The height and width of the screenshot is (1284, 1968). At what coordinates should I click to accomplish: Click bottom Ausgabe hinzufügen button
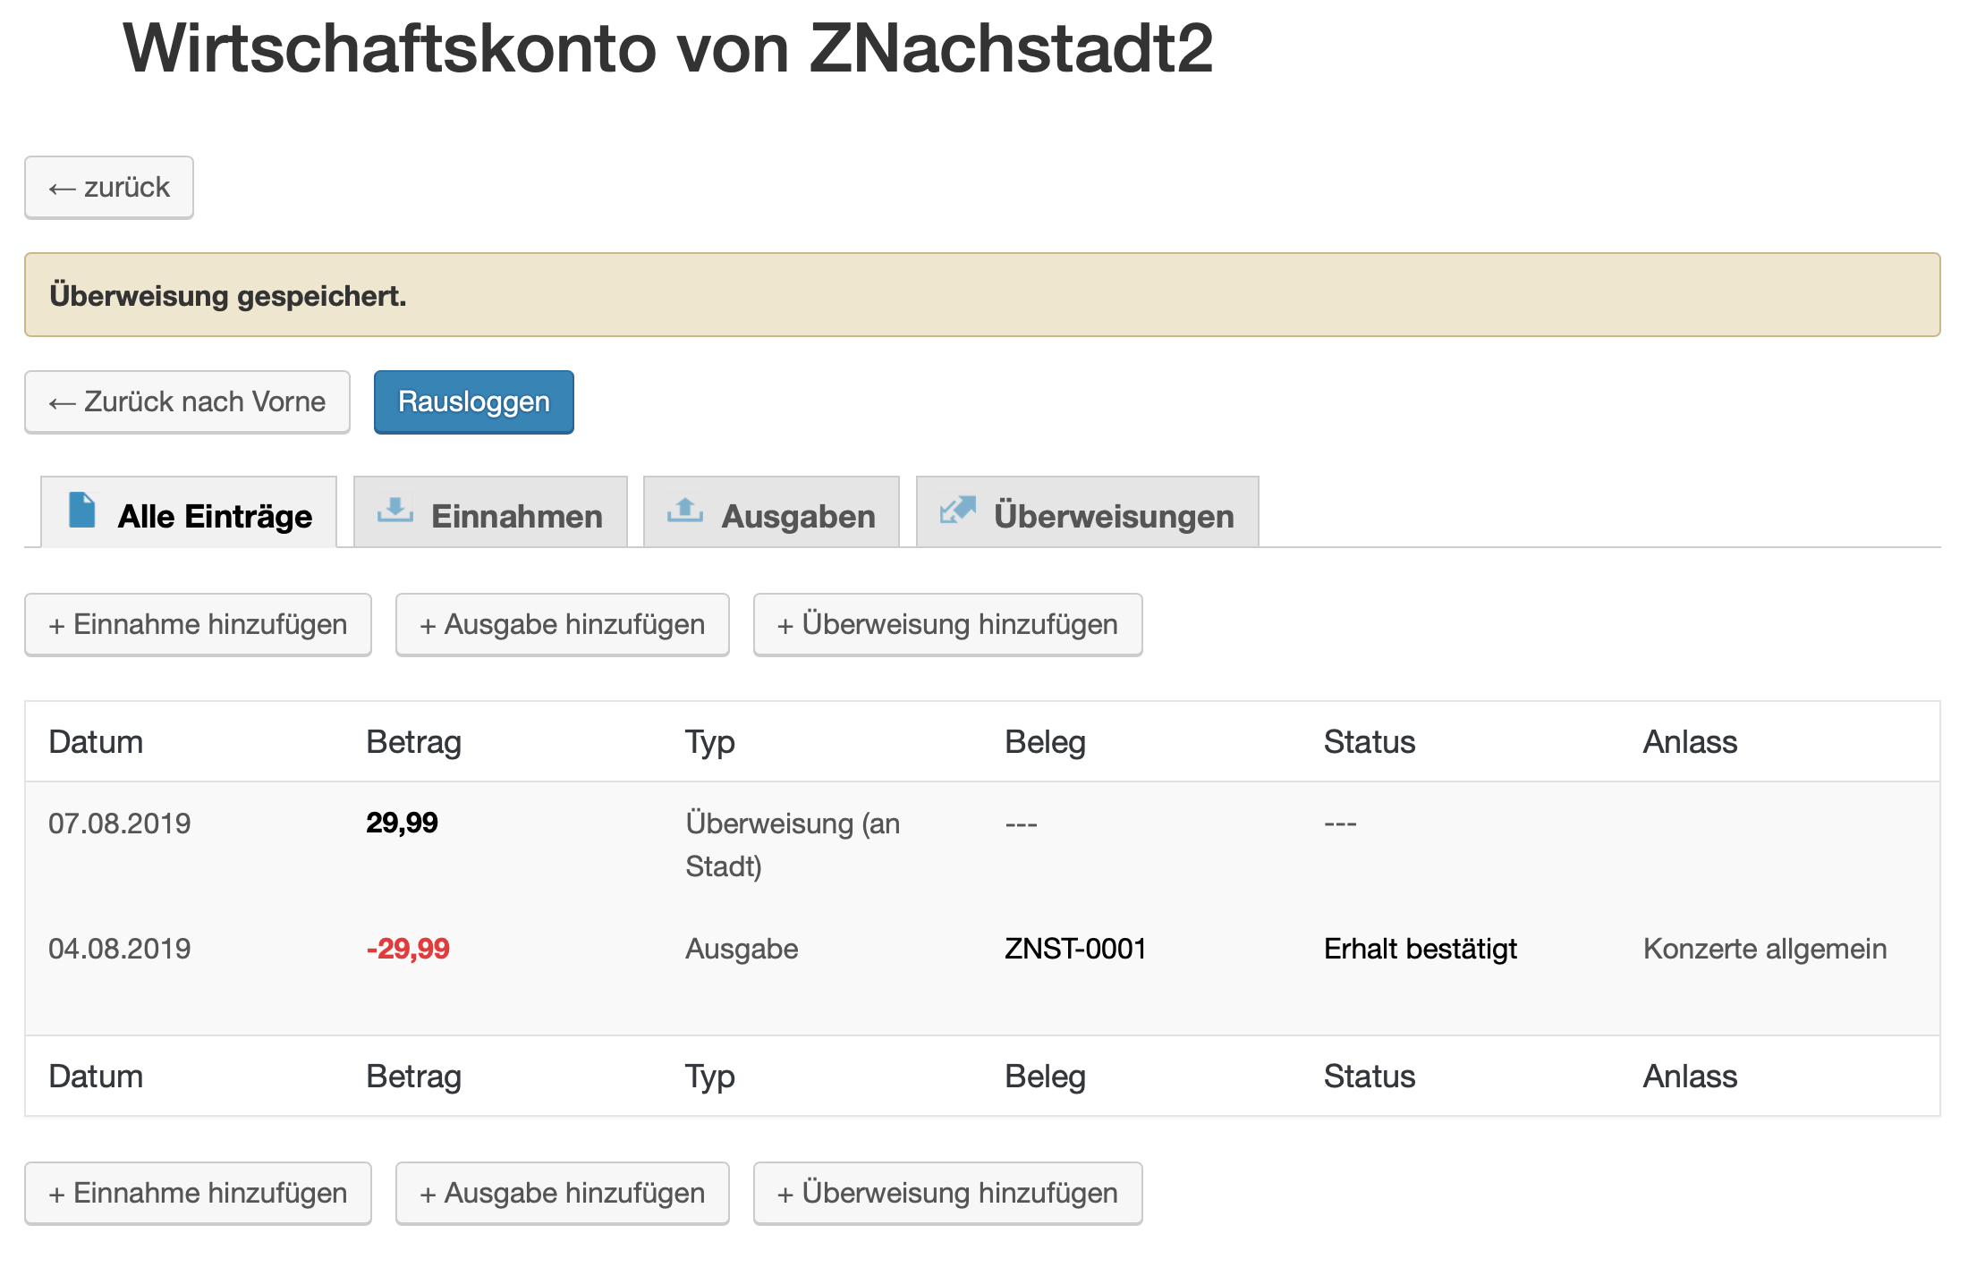click(562, 1193)
